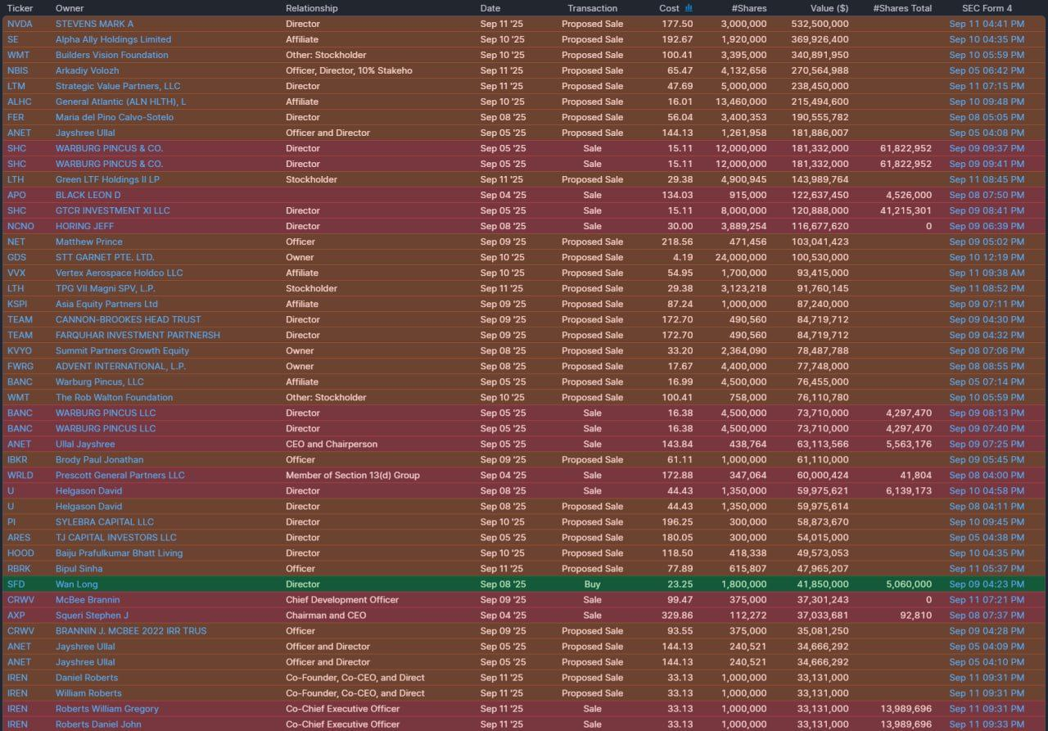The image size is (1048, 731).
Task: Open the VVX ticker link
Action: coord(16,273)
